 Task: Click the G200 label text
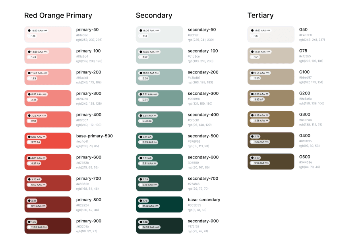(x=305, y=93)
